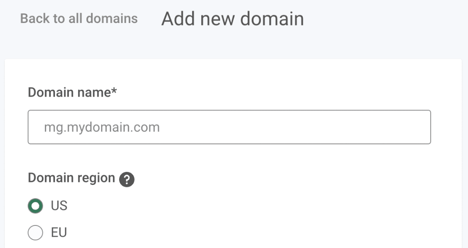Click the mg.mydomain.com placeholder text

[x=102, y=128]
